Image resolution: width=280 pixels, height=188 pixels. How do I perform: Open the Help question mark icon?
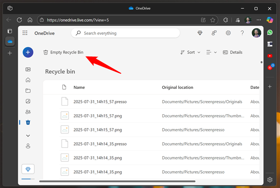pos(242,33)
